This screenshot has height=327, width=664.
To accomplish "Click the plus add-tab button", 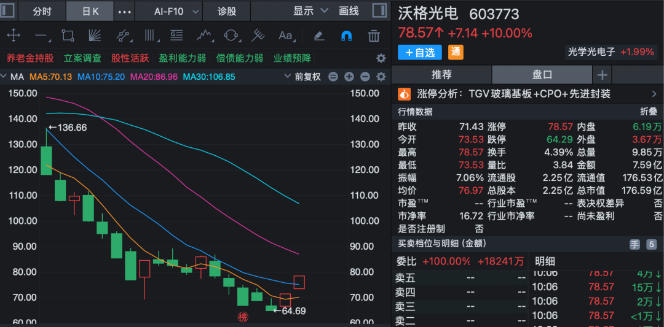I will tap(602, 75).
